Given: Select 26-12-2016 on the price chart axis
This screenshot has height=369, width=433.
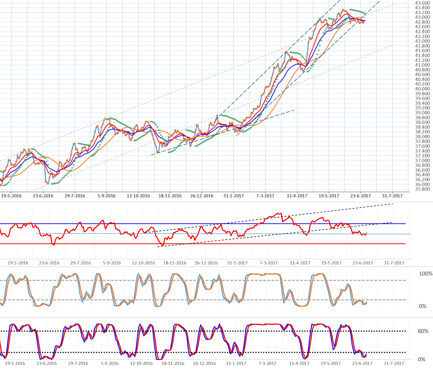Looking at the screenshot, I should [202, 196].
